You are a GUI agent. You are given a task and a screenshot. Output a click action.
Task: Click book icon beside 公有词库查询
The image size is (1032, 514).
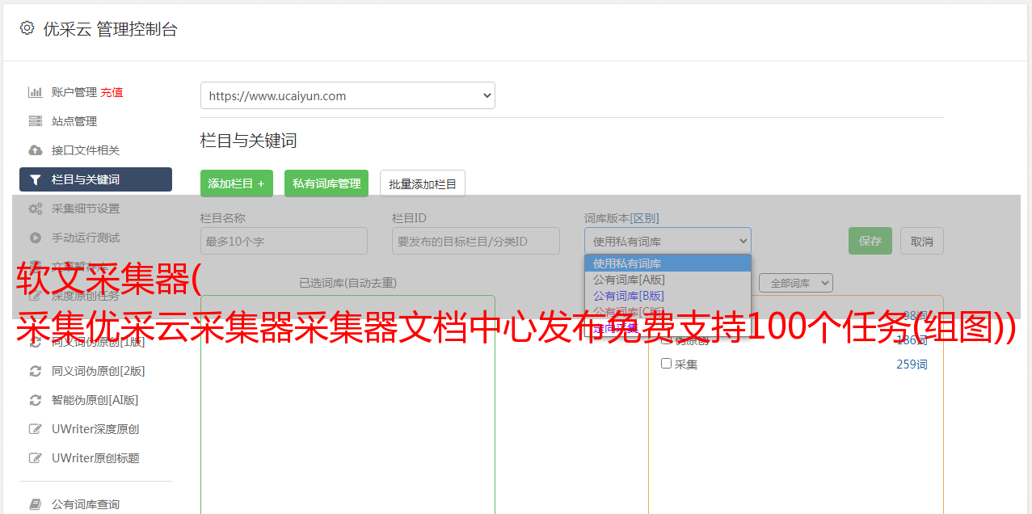point(36,504)
